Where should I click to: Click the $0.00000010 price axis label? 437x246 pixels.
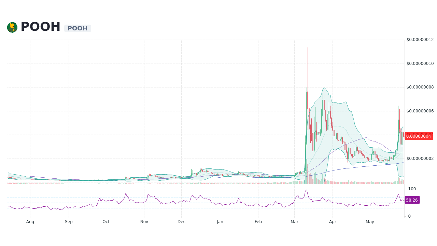[x=420, y=63]
